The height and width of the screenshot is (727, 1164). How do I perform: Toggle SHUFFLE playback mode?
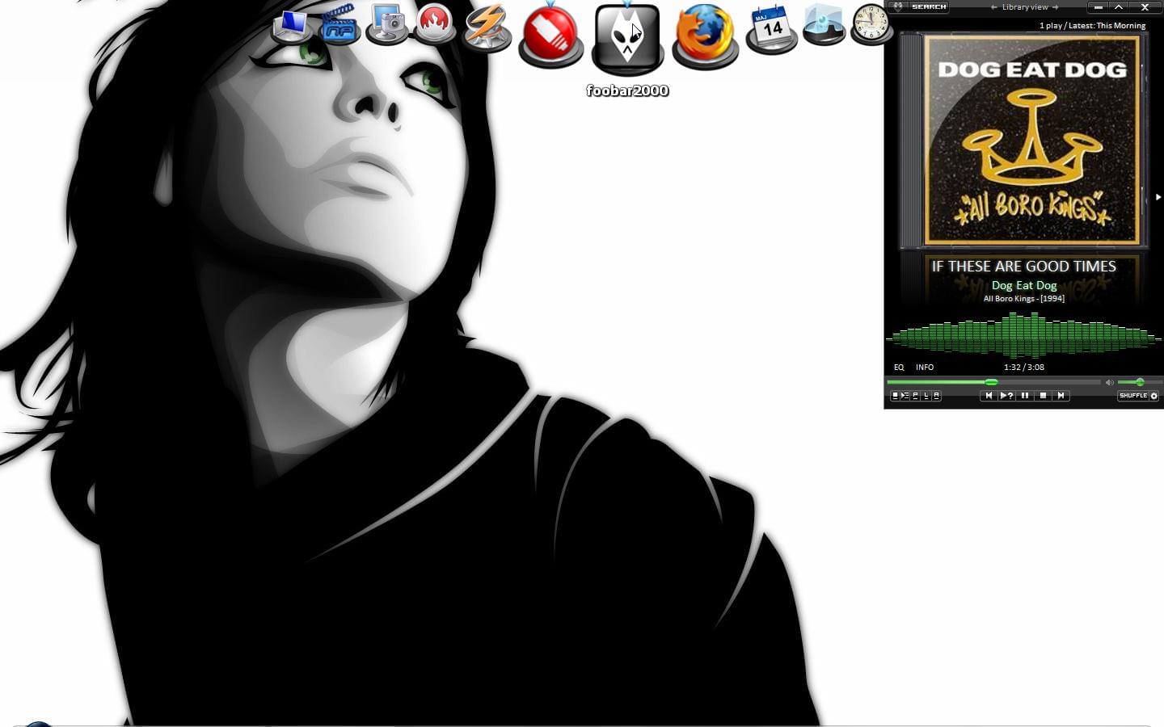1132,396
